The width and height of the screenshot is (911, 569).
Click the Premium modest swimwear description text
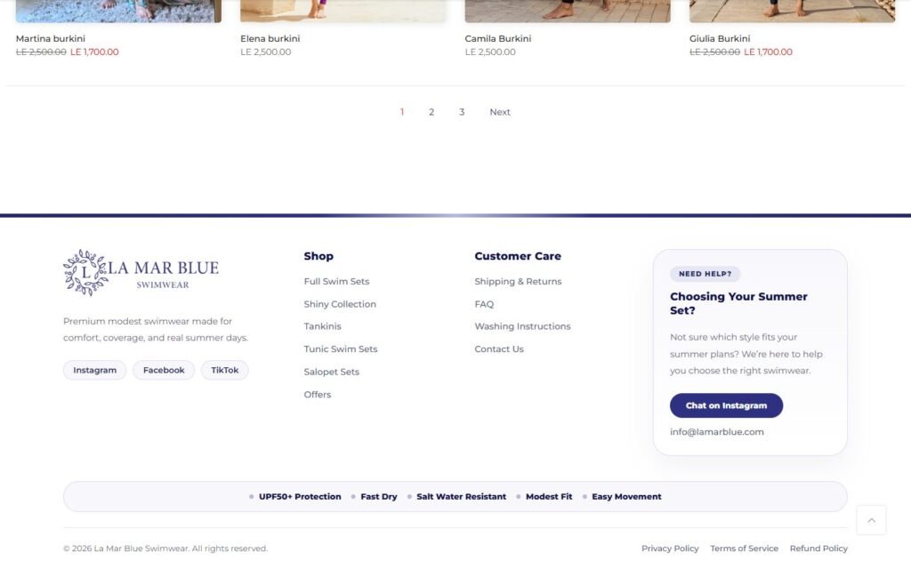point(156,329)
